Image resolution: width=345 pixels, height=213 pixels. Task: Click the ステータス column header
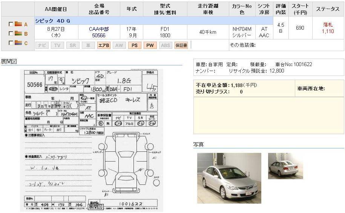[328, 9]
